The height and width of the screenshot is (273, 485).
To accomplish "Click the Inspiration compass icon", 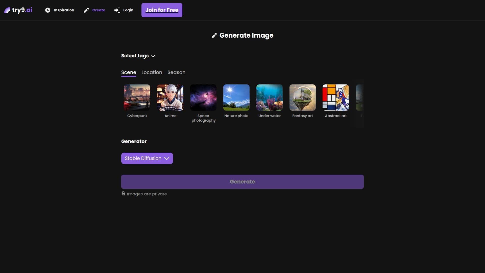I will [x=48, y=10].
